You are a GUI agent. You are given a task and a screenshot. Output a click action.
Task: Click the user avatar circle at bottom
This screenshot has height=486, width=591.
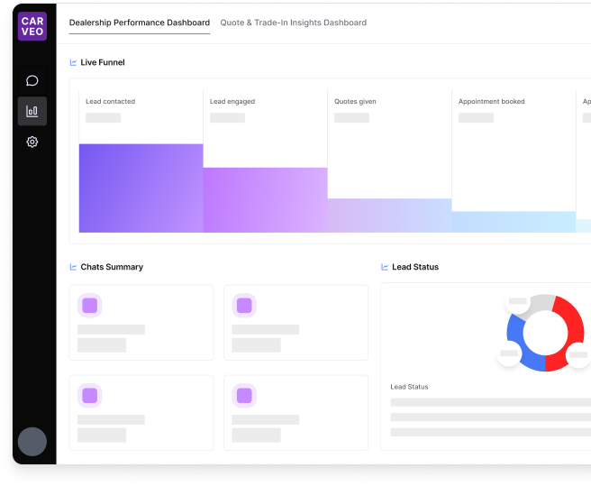pos(32,442)
